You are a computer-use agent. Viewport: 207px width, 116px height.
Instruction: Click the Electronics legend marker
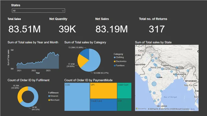pyautogui.click(x=114, y=62)
